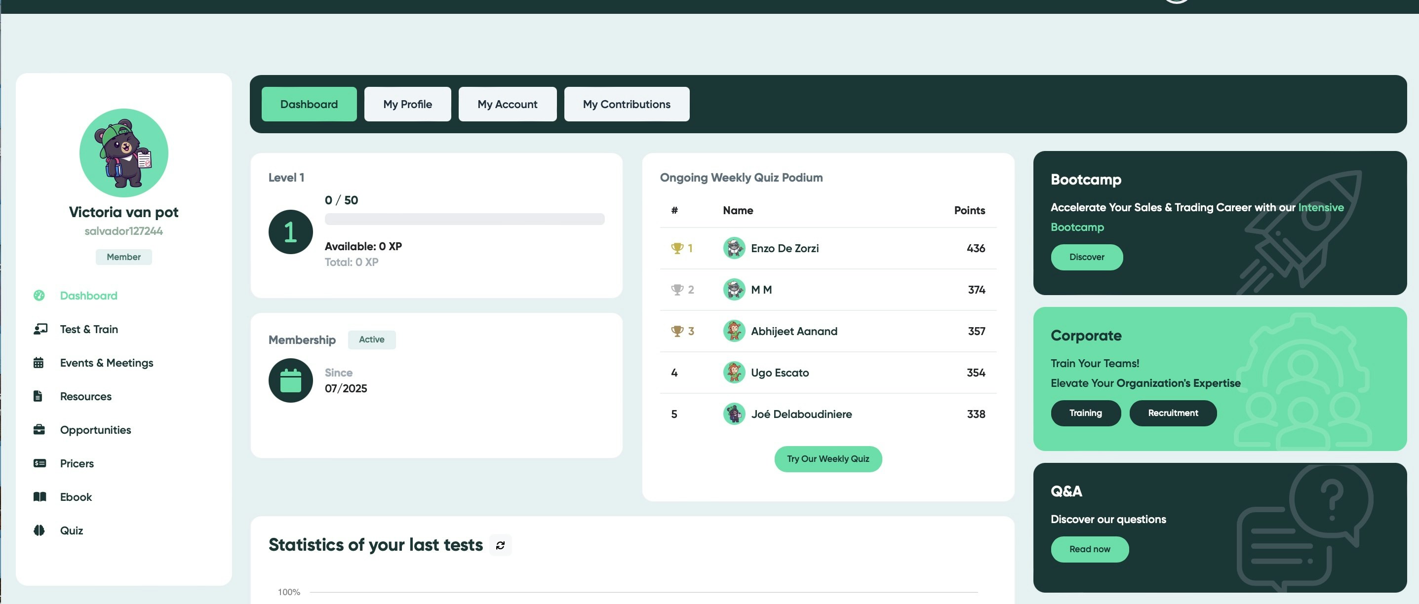
Task: Click Victoria van pot's bear profile picture
Action: [124, 153]
